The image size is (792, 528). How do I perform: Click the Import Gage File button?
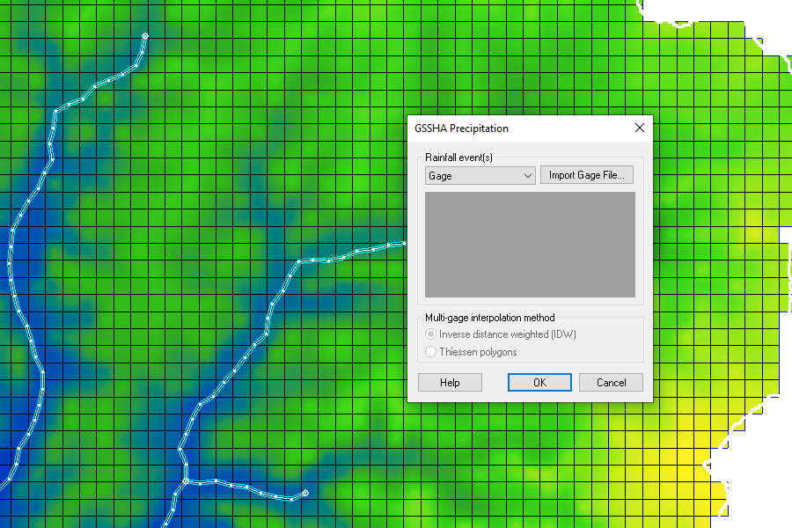point(586,175)
